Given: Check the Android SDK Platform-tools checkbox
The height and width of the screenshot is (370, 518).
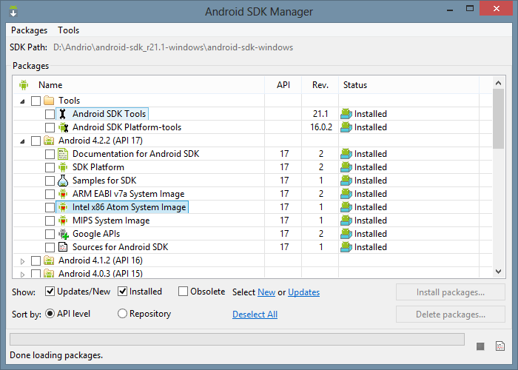Looking at the screenshot, I should 50,127.
